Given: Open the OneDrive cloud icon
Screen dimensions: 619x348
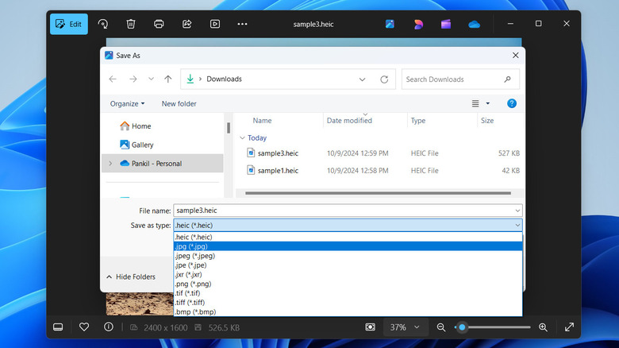Looking at the screenshot, I should pyautogui.click(x=474, y=24).
